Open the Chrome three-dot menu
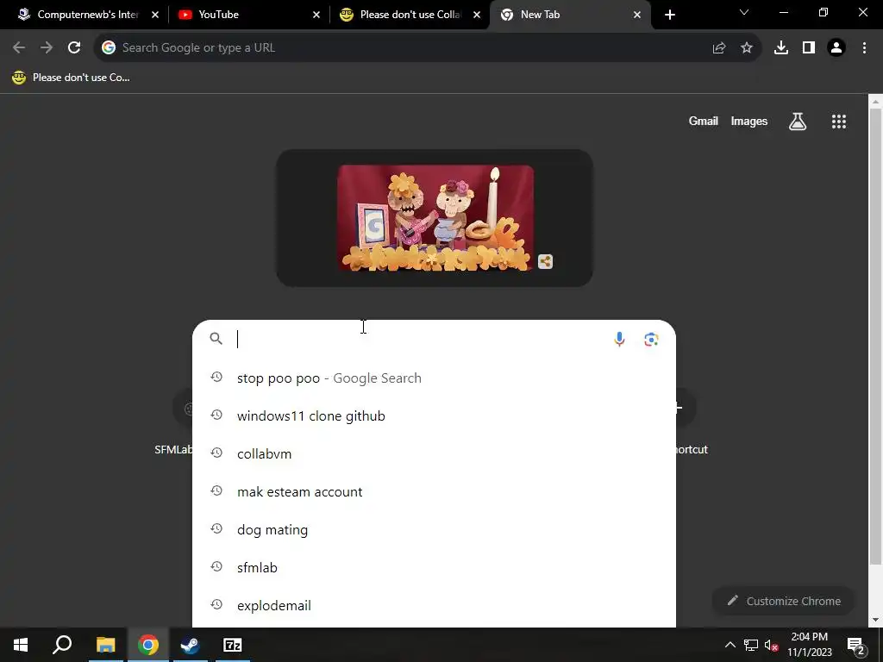 pyautogui.click(x=864, y=48)
